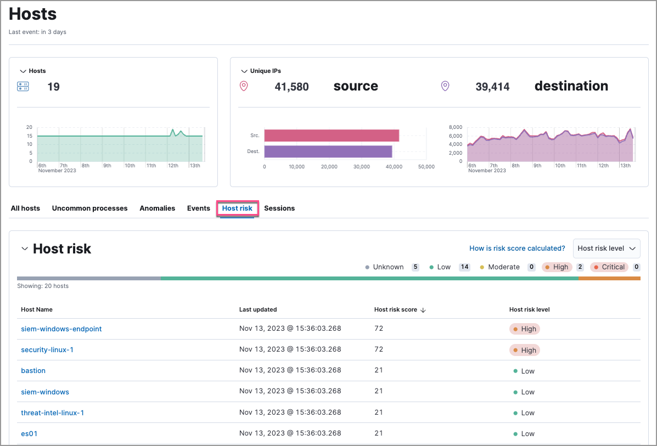Click the High risk badge for siem-windows-endpoint
Image resolution: width=657 pixels, height=446 pixels.
point(524,329)
